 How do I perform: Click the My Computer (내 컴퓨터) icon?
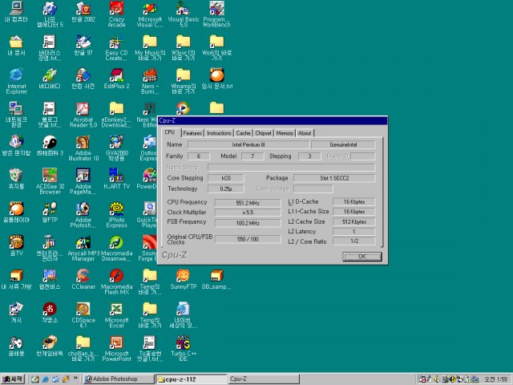pos(16,12)
